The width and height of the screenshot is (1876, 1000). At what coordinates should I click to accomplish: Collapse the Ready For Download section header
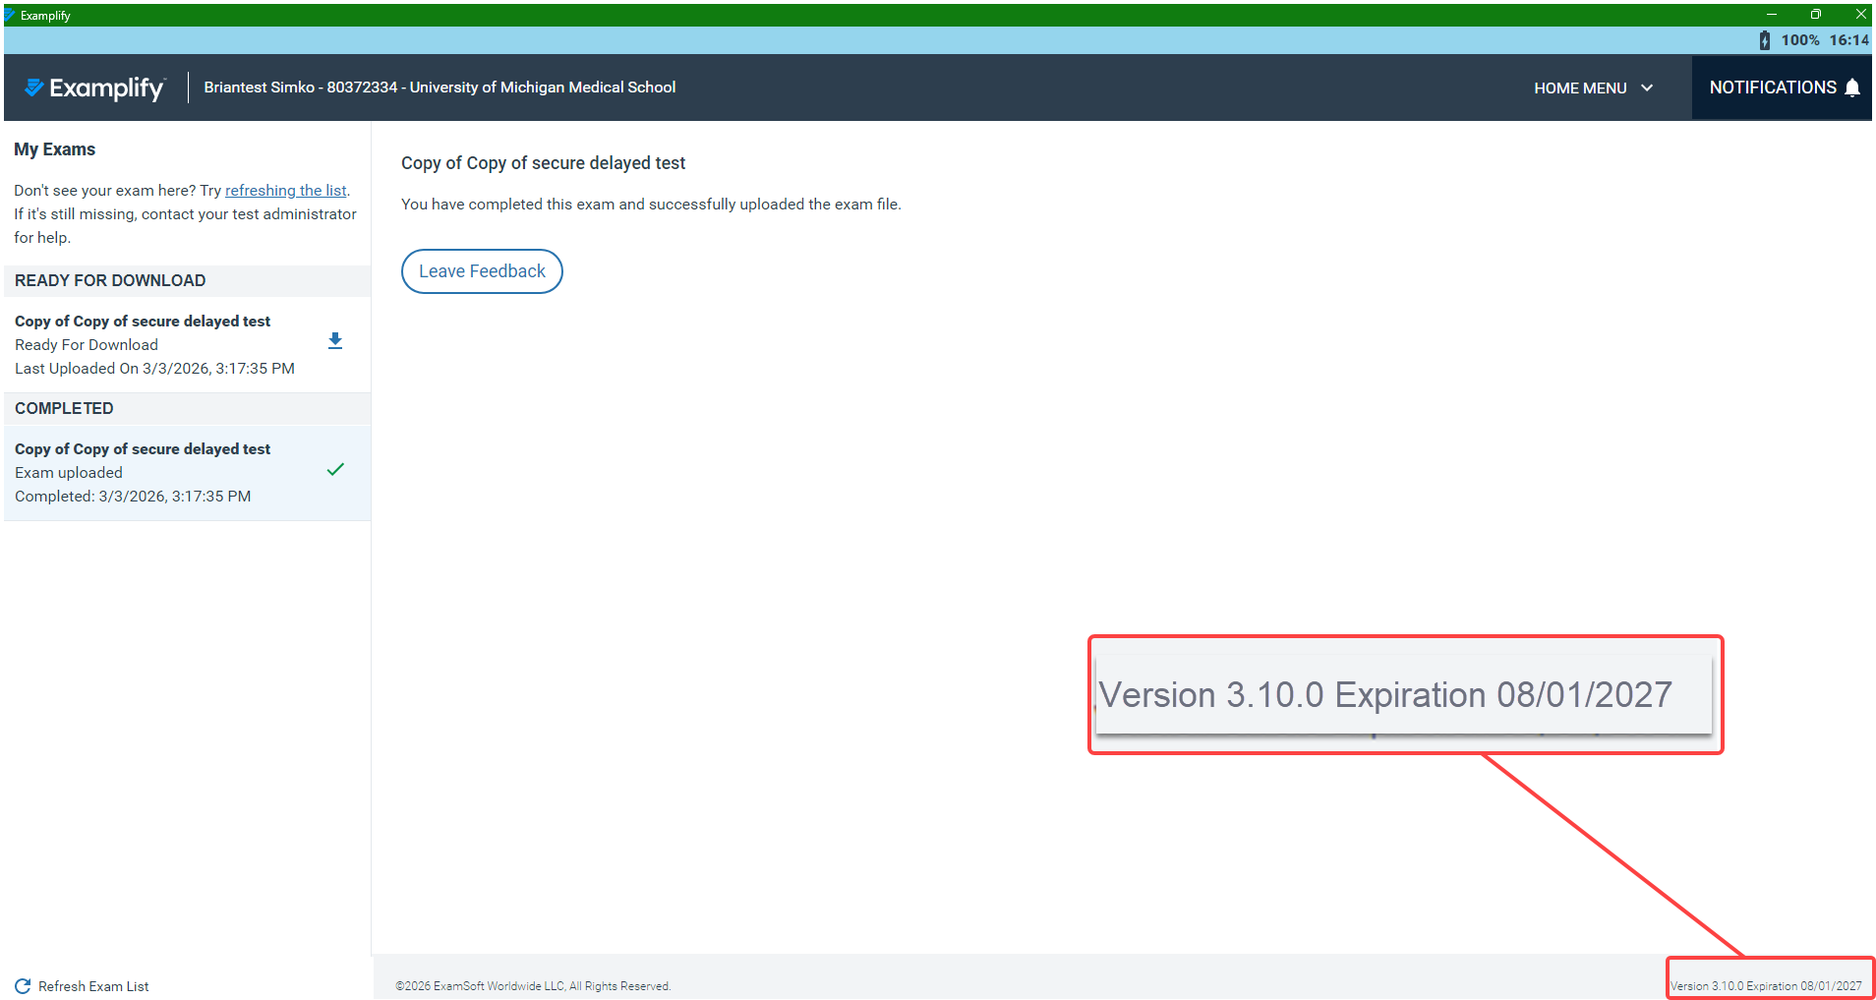tap(109, 280)
